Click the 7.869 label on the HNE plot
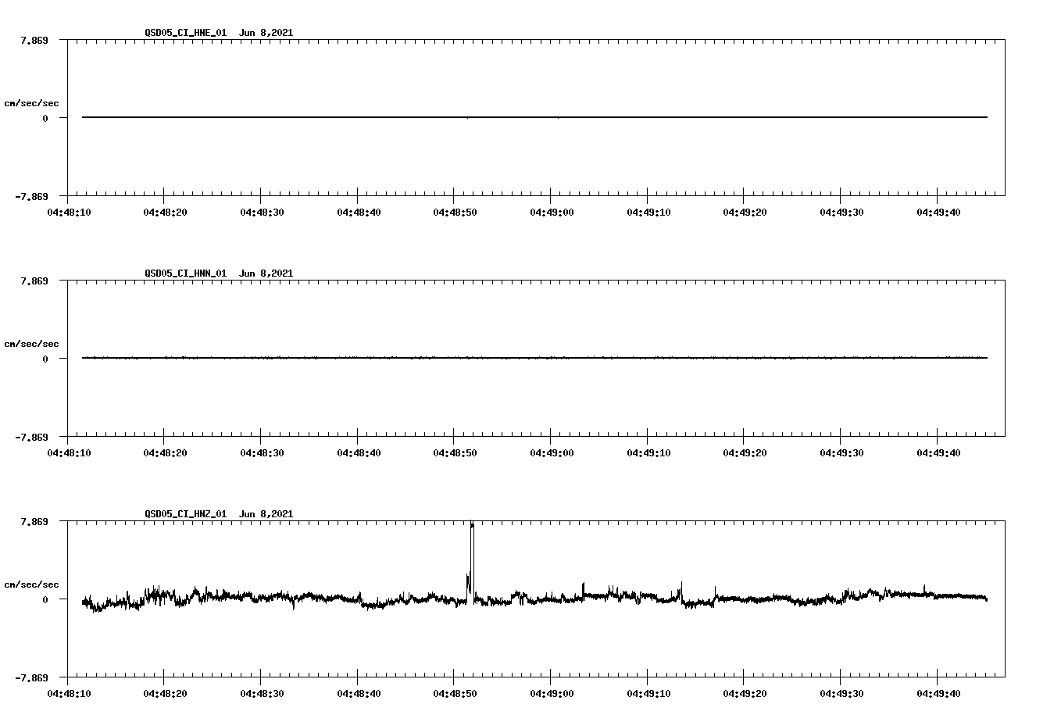The height and width of the screenshot is (722, 1061). tap(34, 40)
